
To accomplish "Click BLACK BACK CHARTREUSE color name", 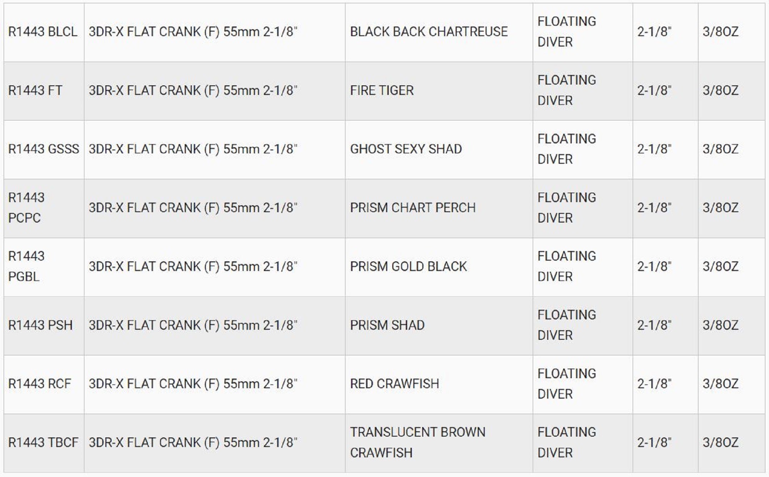I will pyautogui.click(x=429, y=32).
